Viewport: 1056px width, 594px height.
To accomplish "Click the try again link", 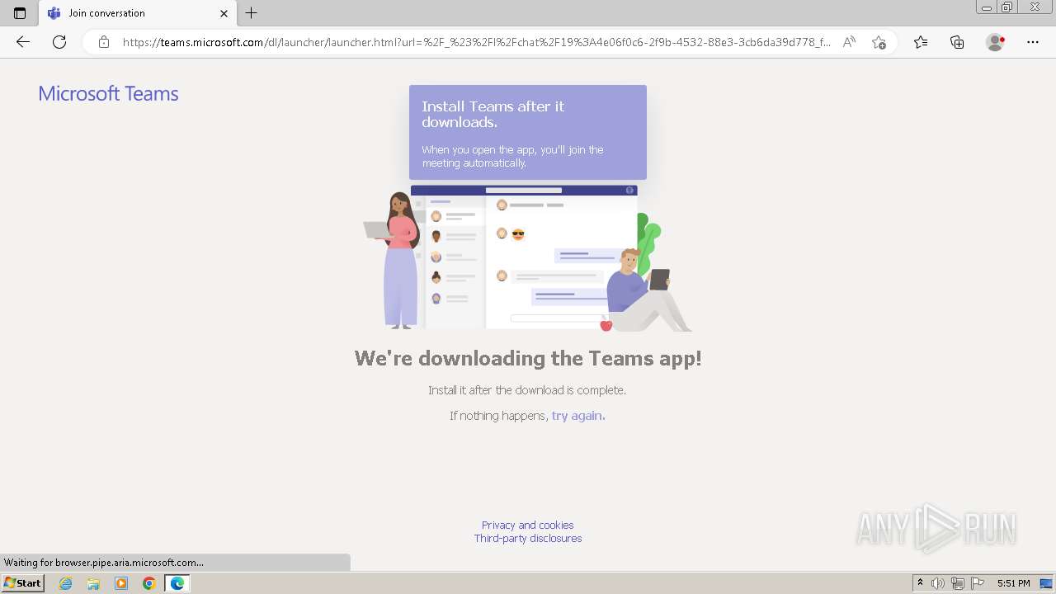I will [578, 416].
